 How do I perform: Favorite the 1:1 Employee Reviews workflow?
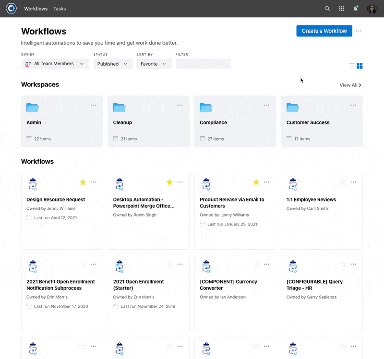(x=343, y=182)
